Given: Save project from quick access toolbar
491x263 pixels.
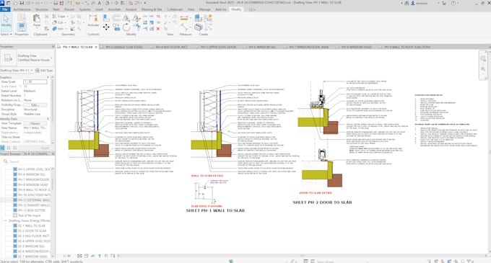Looking at the screenshot, I should tap(22, 3).
